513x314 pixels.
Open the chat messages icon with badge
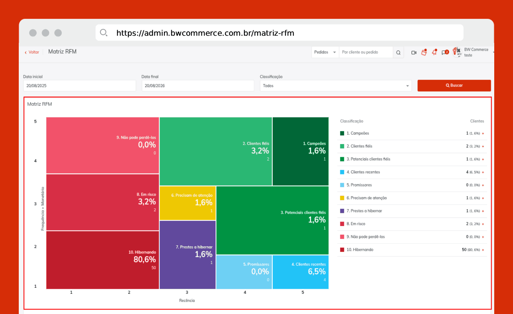(445, 52)
